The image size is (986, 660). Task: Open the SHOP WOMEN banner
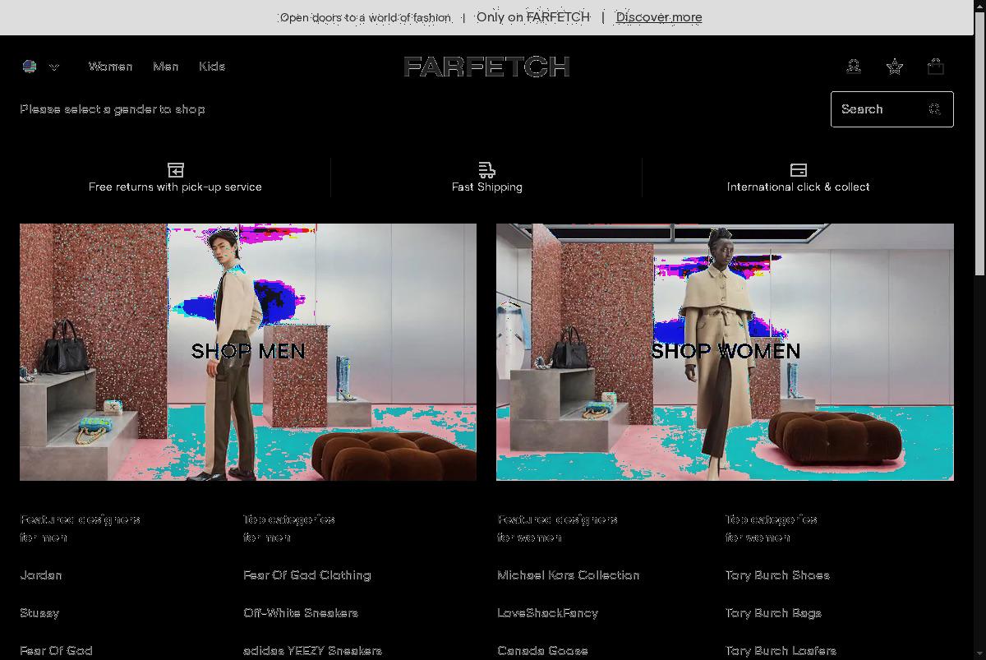pos(725,352)
